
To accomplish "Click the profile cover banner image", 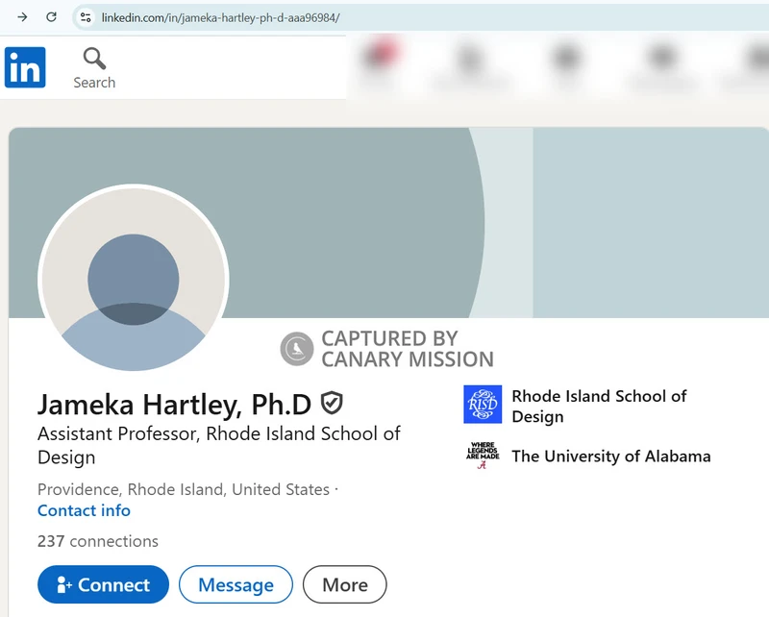I will pos(388,223).
